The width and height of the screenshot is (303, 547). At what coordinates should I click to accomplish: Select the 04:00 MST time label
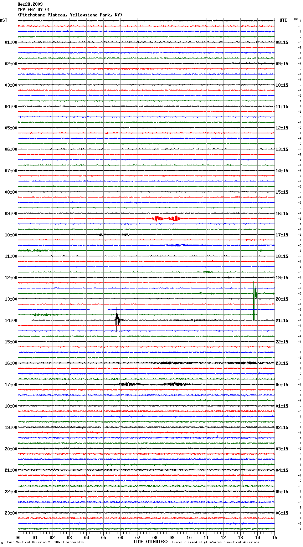(x=11, y=107)
